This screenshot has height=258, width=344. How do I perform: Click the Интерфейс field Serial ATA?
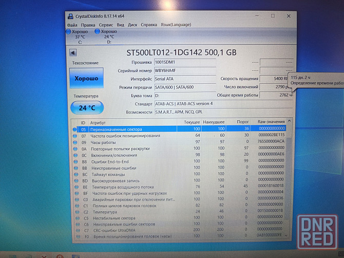pyautogui.click(x=185, y=79)
